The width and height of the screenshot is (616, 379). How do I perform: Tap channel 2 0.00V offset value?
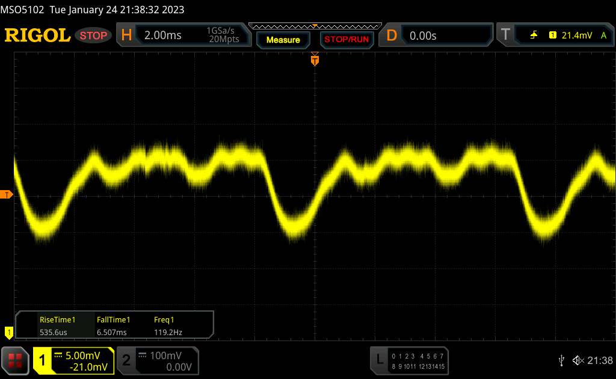(x=179, y=367)
